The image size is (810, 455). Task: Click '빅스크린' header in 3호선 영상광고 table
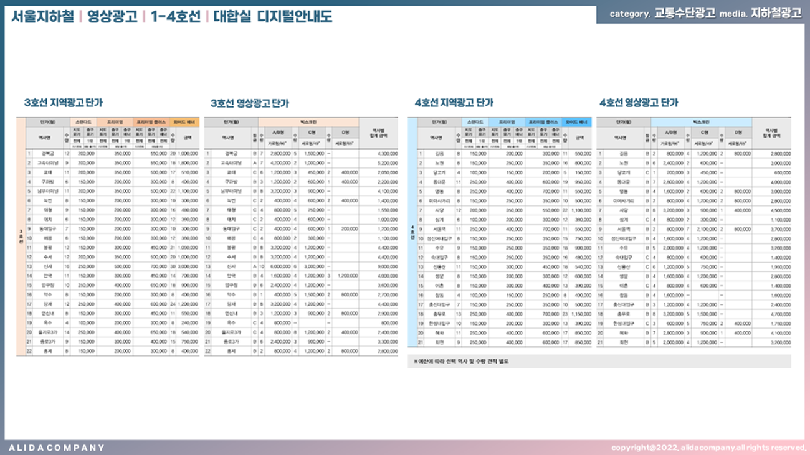(308, 122)
